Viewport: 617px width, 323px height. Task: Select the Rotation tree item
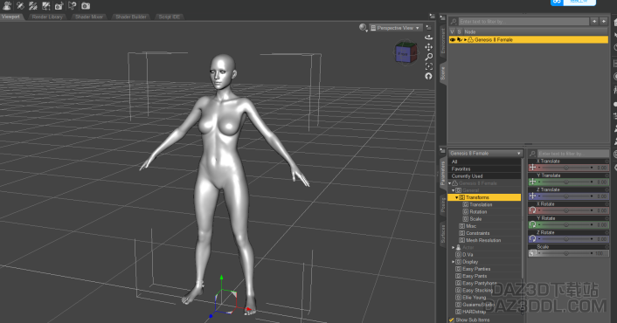coord(478,212)
